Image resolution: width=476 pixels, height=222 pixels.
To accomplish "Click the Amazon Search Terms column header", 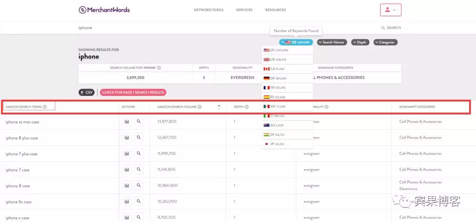I will pyautogui.click(x=23, y=107).
